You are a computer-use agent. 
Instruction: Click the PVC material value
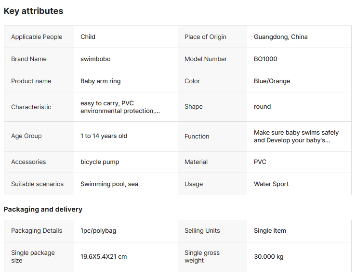pyautogui.click(x=260, y=162)
